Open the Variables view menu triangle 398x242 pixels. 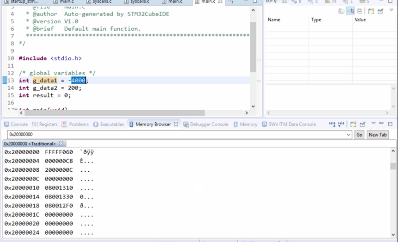[391, 10]
